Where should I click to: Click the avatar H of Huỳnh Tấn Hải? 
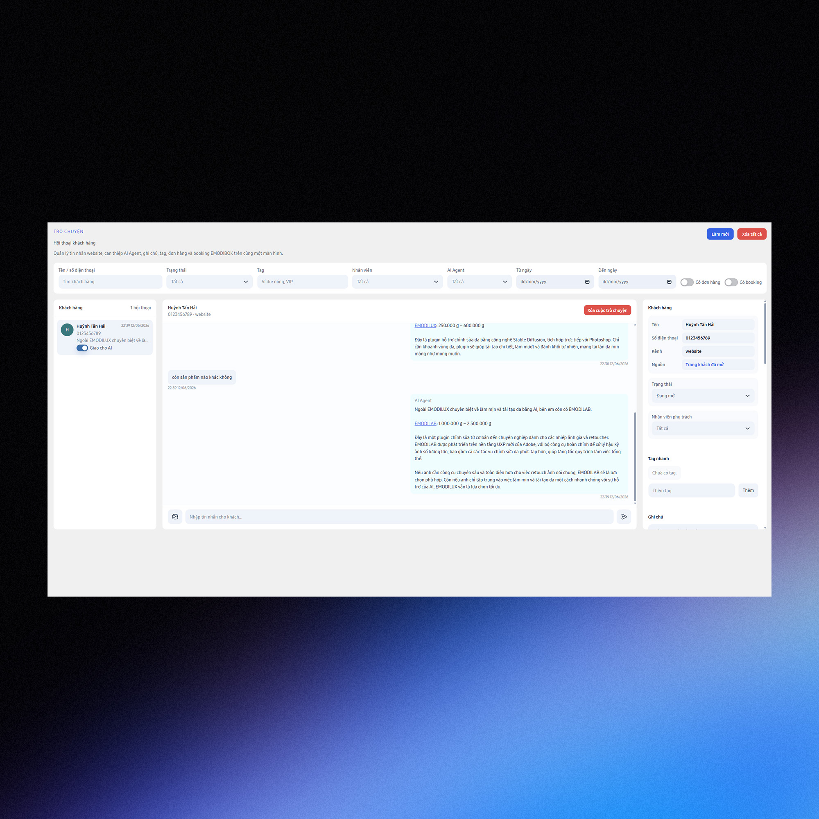[x=67, y=330]
